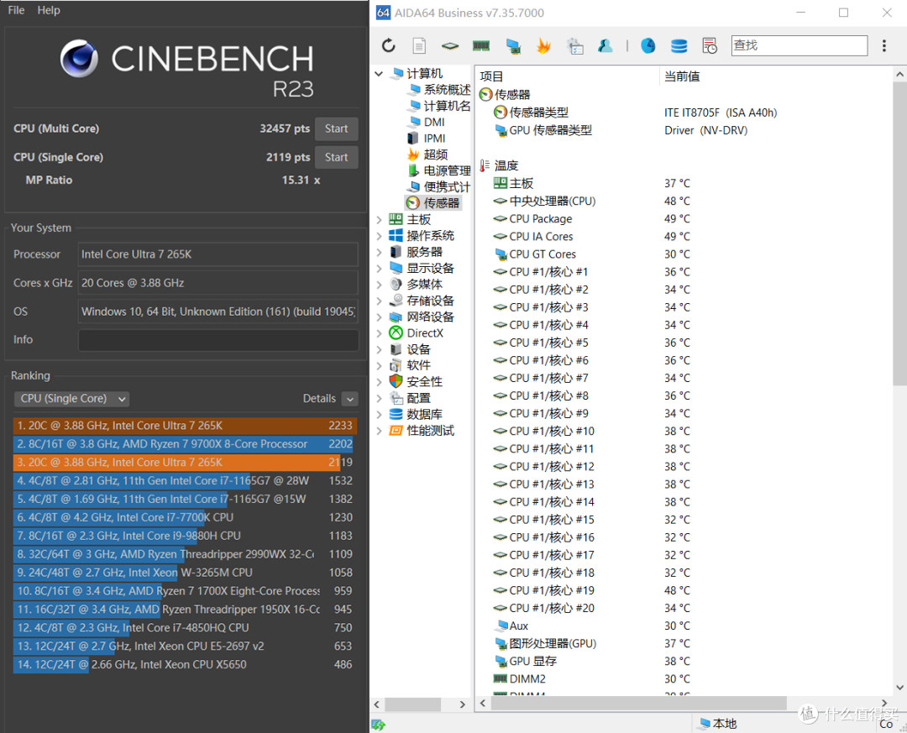Click the blue globe toolbar icon
Viewport: 907px width, 733px height.
click(647, 45)
